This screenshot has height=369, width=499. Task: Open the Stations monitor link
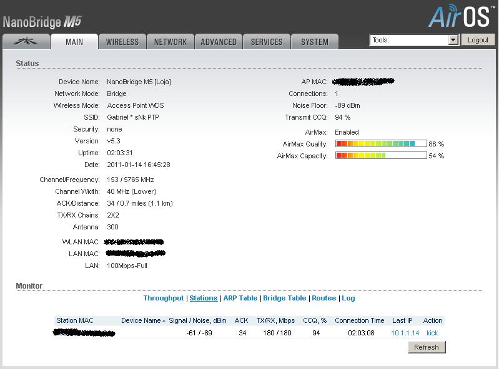204,298
